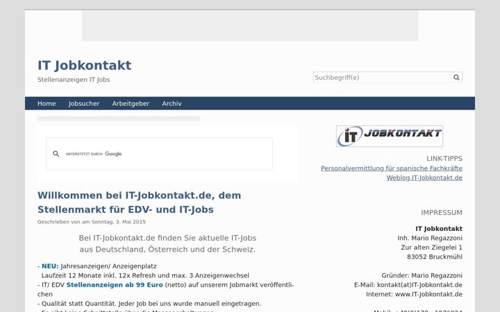Open the Weblog.IT-Jobkontakt.de link
500x312 pixels.
[x=424, y=177]
